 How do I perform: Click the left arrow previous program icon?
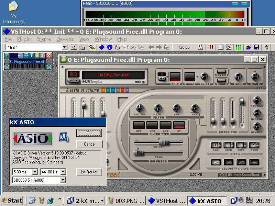pos(151,47)
